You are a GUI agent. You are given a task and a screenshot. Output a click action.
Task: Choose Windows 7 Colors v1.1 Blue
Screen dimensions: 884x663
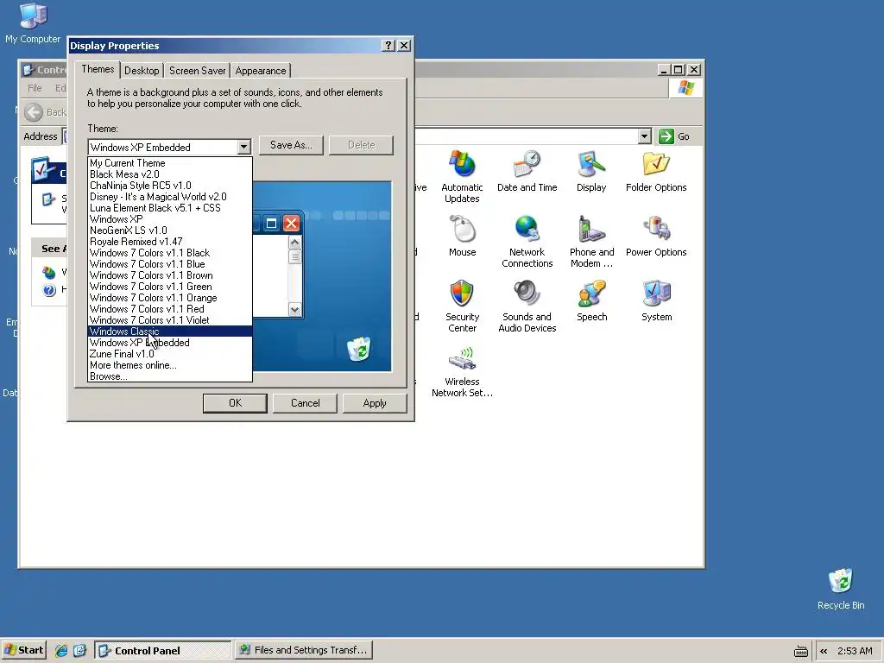tap(170, 264)
